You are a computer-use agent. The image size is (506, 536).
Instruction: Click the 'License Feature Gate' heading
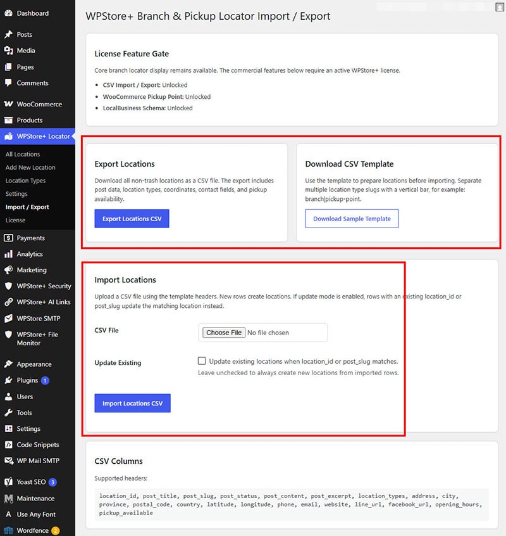(132, 54)
